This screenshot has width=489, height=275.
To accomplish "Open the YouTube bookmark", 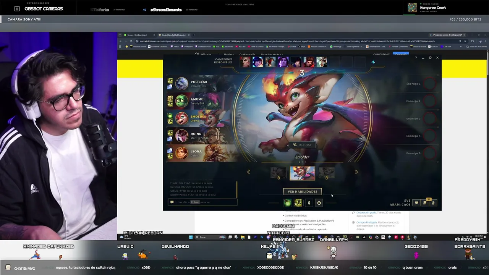I will coord(241,47).
